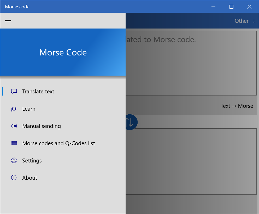Screen dimensions: 259x214
Task: Open the three-dot more options menu
Action: pos(254,21)
